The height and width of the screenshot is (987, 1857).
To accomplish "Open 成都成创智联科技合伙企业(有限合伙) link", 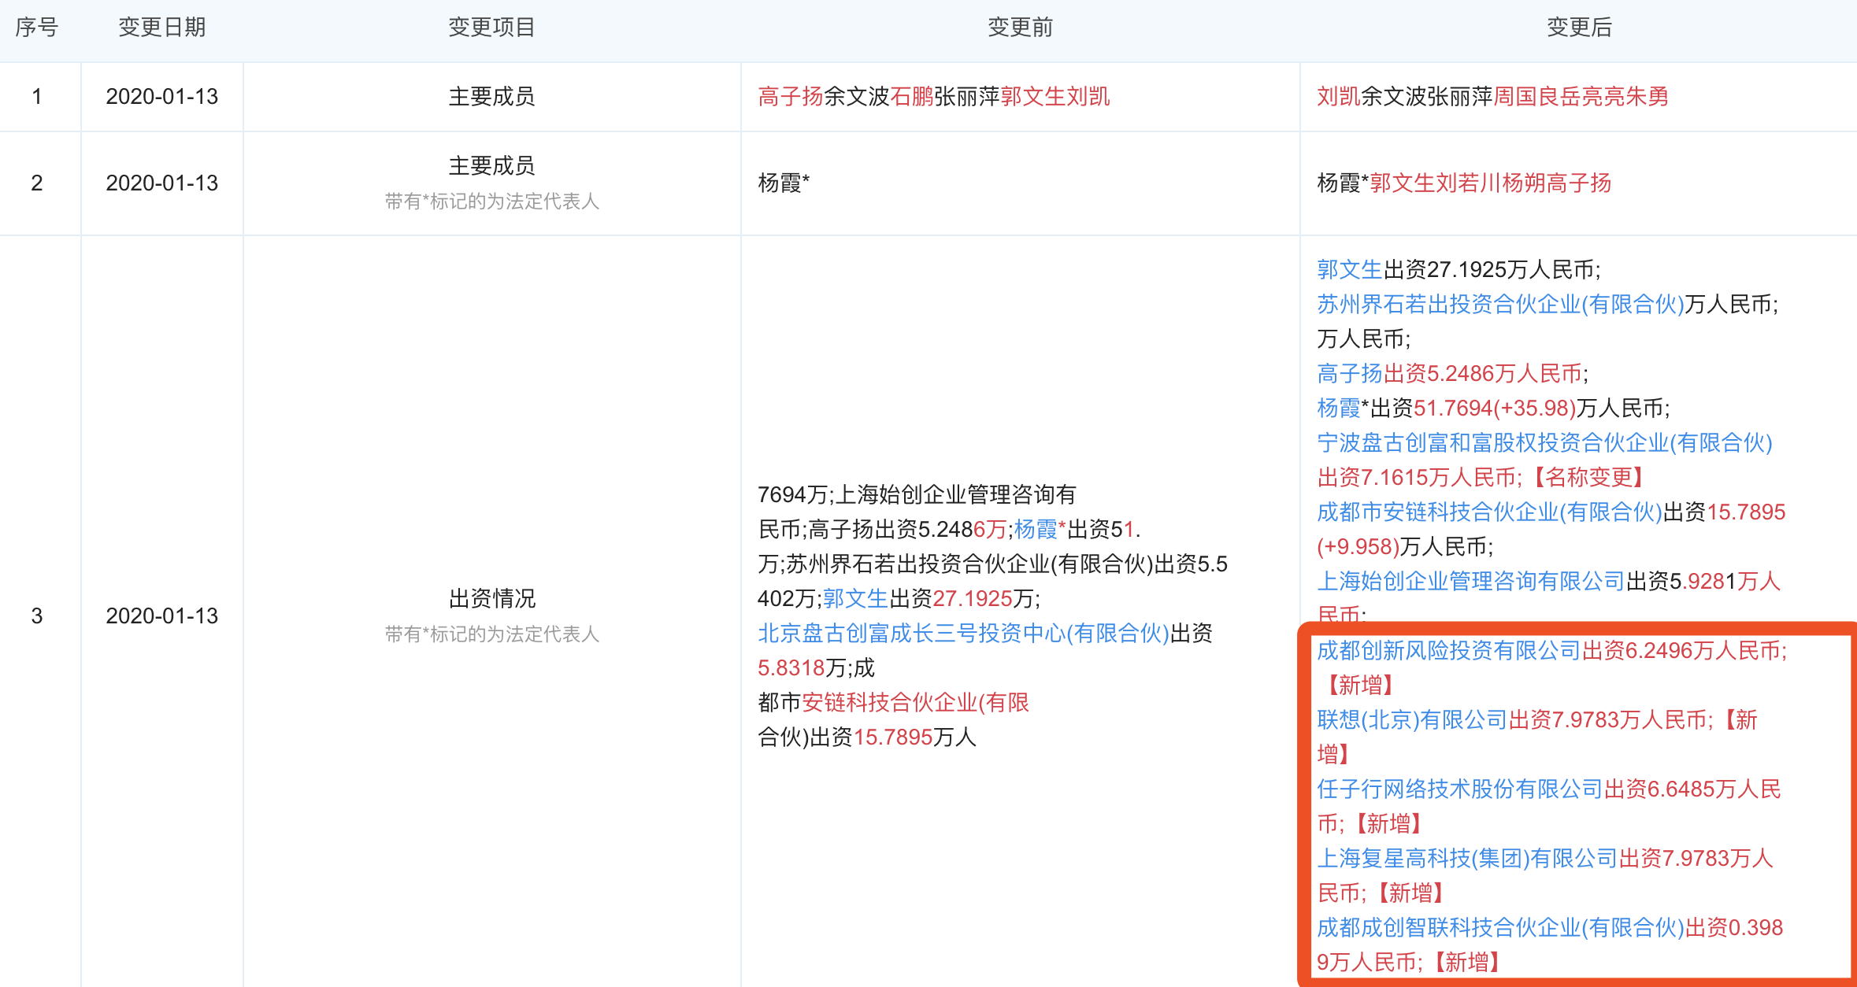I will (x=1500, y=928).
